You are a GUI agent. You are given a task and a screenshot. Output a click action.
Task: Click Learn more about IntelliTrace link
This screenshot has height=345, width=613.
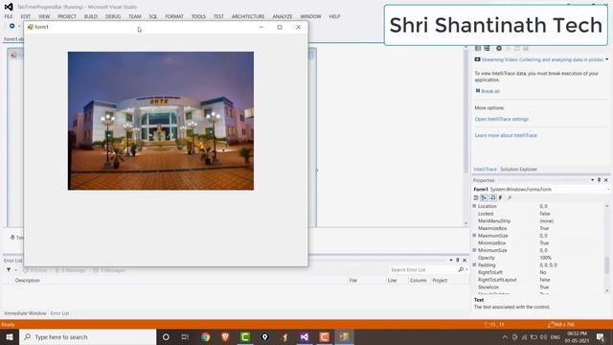[x=506, y=135]
